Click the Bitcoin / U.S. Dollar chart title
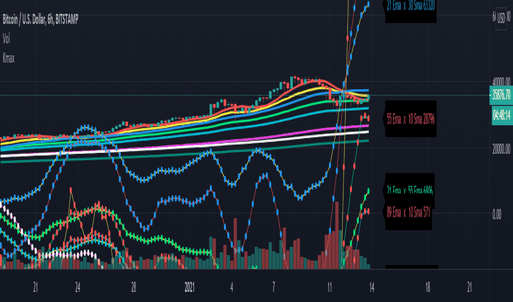The height and width of the screenshot is (302, 513). coord(41,20)
